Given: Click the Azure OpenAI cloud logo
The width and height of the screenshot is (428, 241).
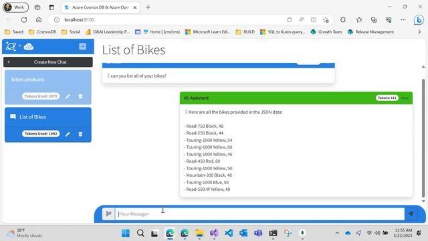Looking at the screenshot, I should click(28, 47).
